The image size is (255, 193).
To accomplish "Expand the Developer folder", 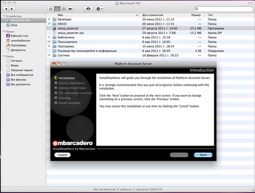I will click(x=49, y=19).
